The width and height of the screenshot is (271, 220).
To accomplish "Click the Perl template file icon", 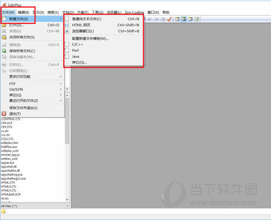I will pyautogui.click(x=67, y=51).
